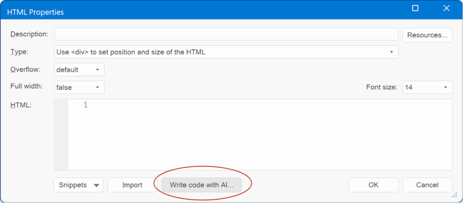Click the Description text input field
463x203 pixels.
click(x=226, y=34)
